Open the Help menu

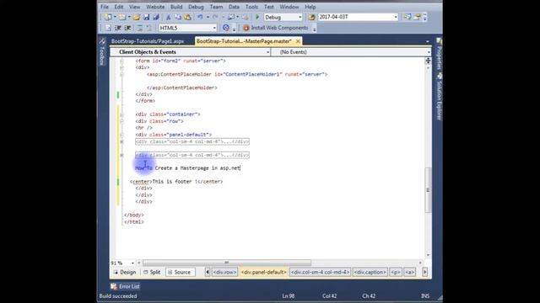coord(310,7)
